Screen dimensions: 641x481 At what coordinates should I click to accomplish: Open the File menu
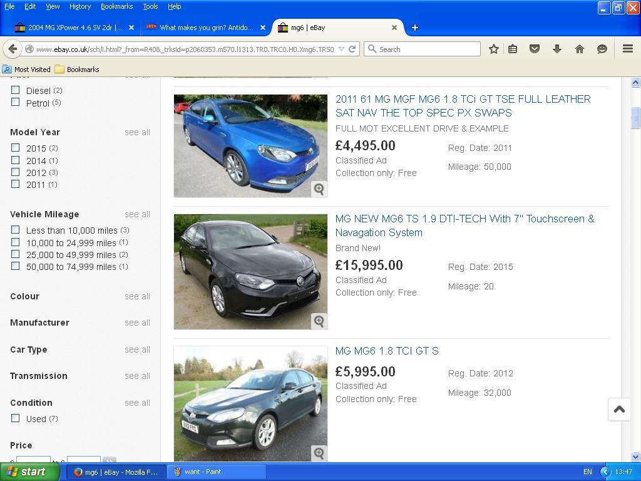(9, 6)
